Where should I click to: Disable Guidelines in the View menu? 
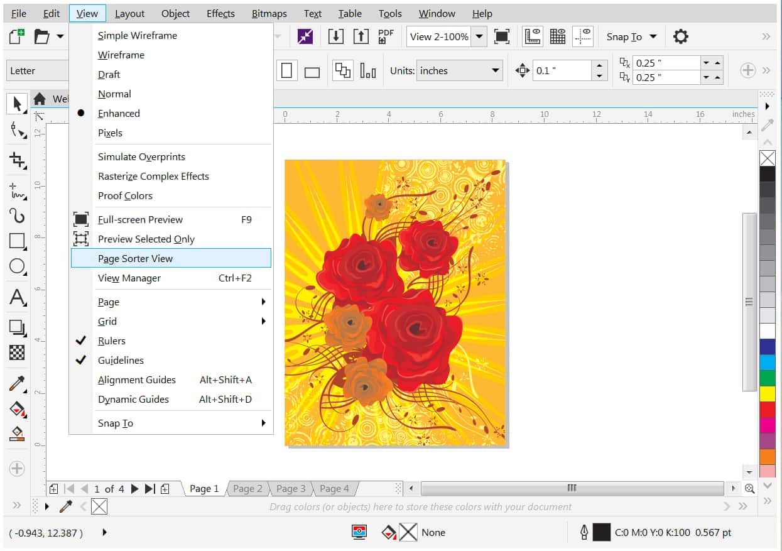coord(121,360)
